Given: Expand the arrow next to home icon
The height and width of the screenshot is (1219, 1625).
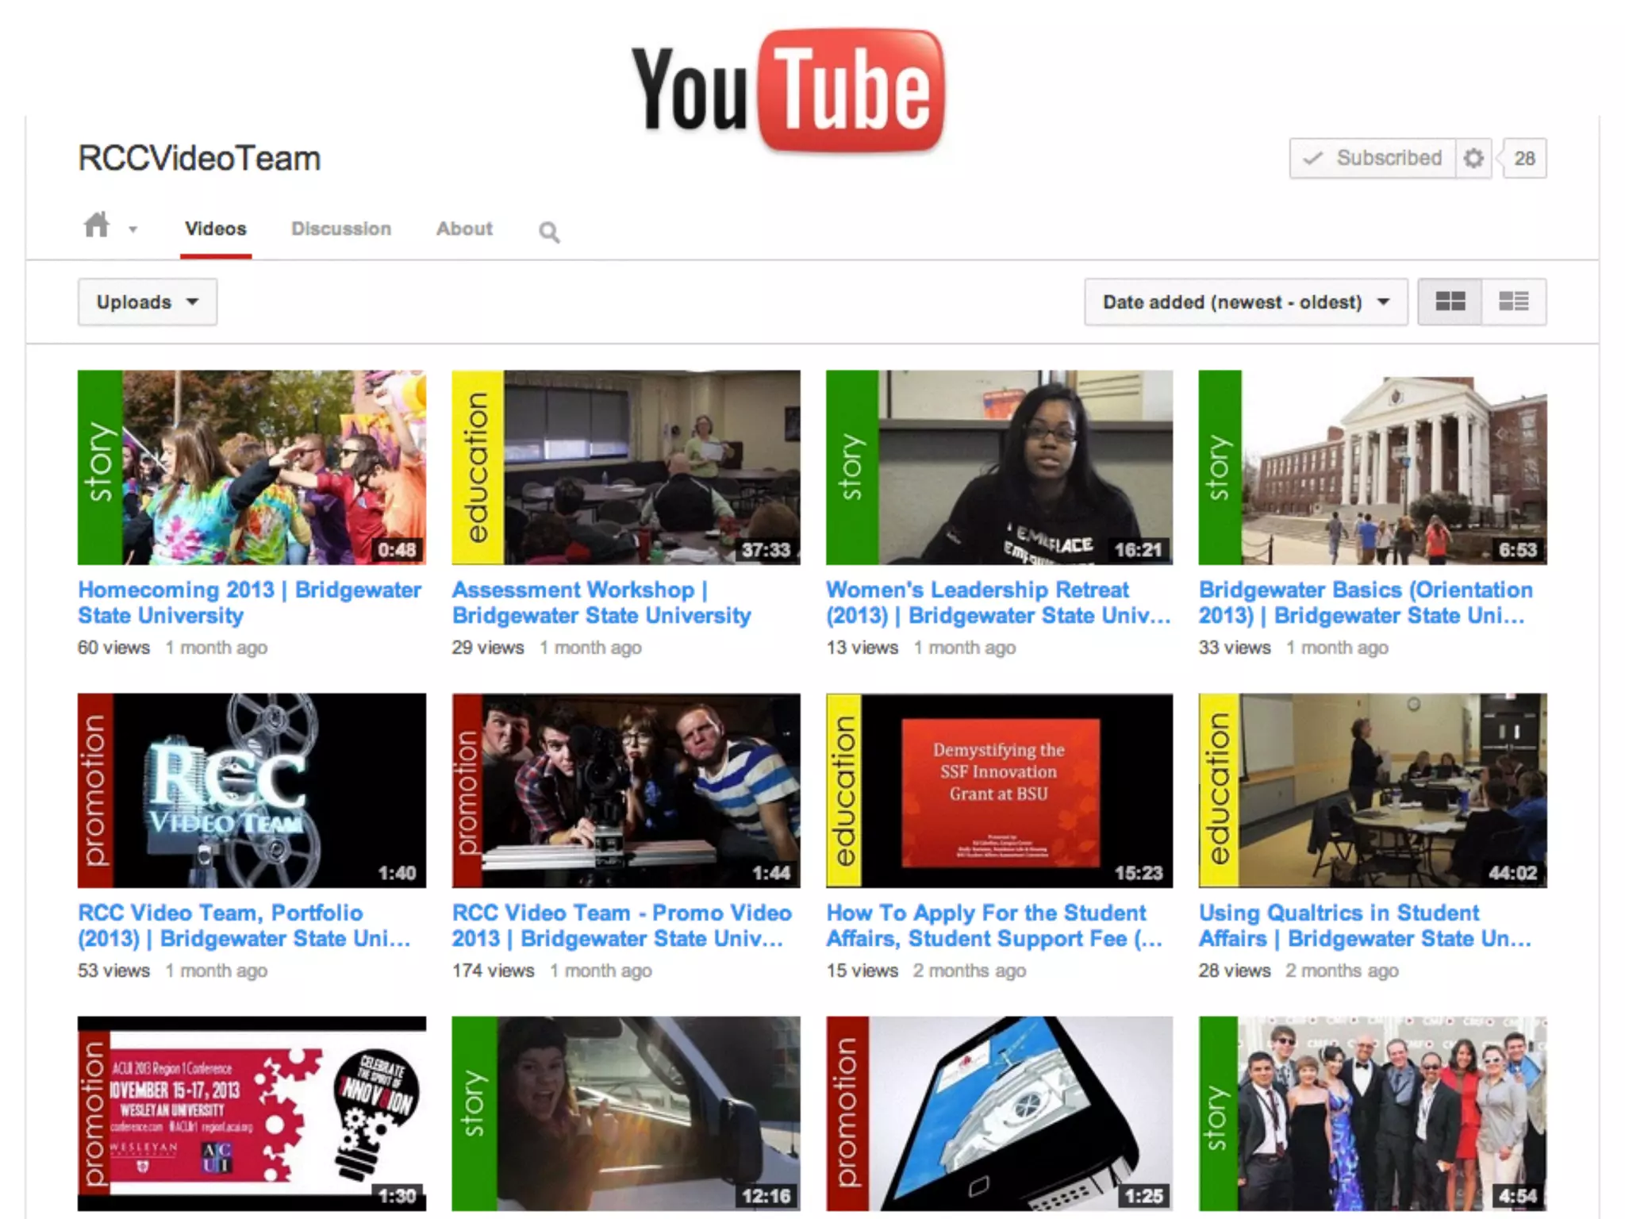Looking at the screenshot, I should 133,230.
